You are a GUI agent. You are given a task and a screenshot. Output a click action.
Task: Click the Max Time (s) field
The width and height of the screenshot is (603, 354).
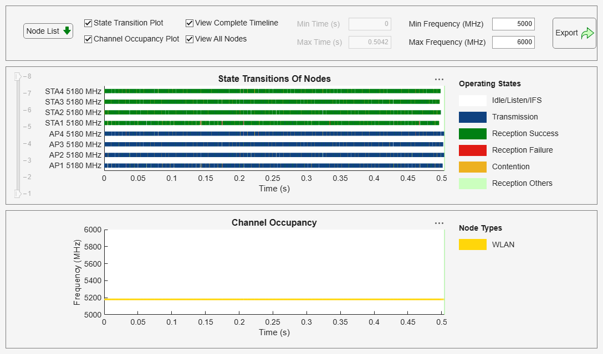[x=370, y=42]
